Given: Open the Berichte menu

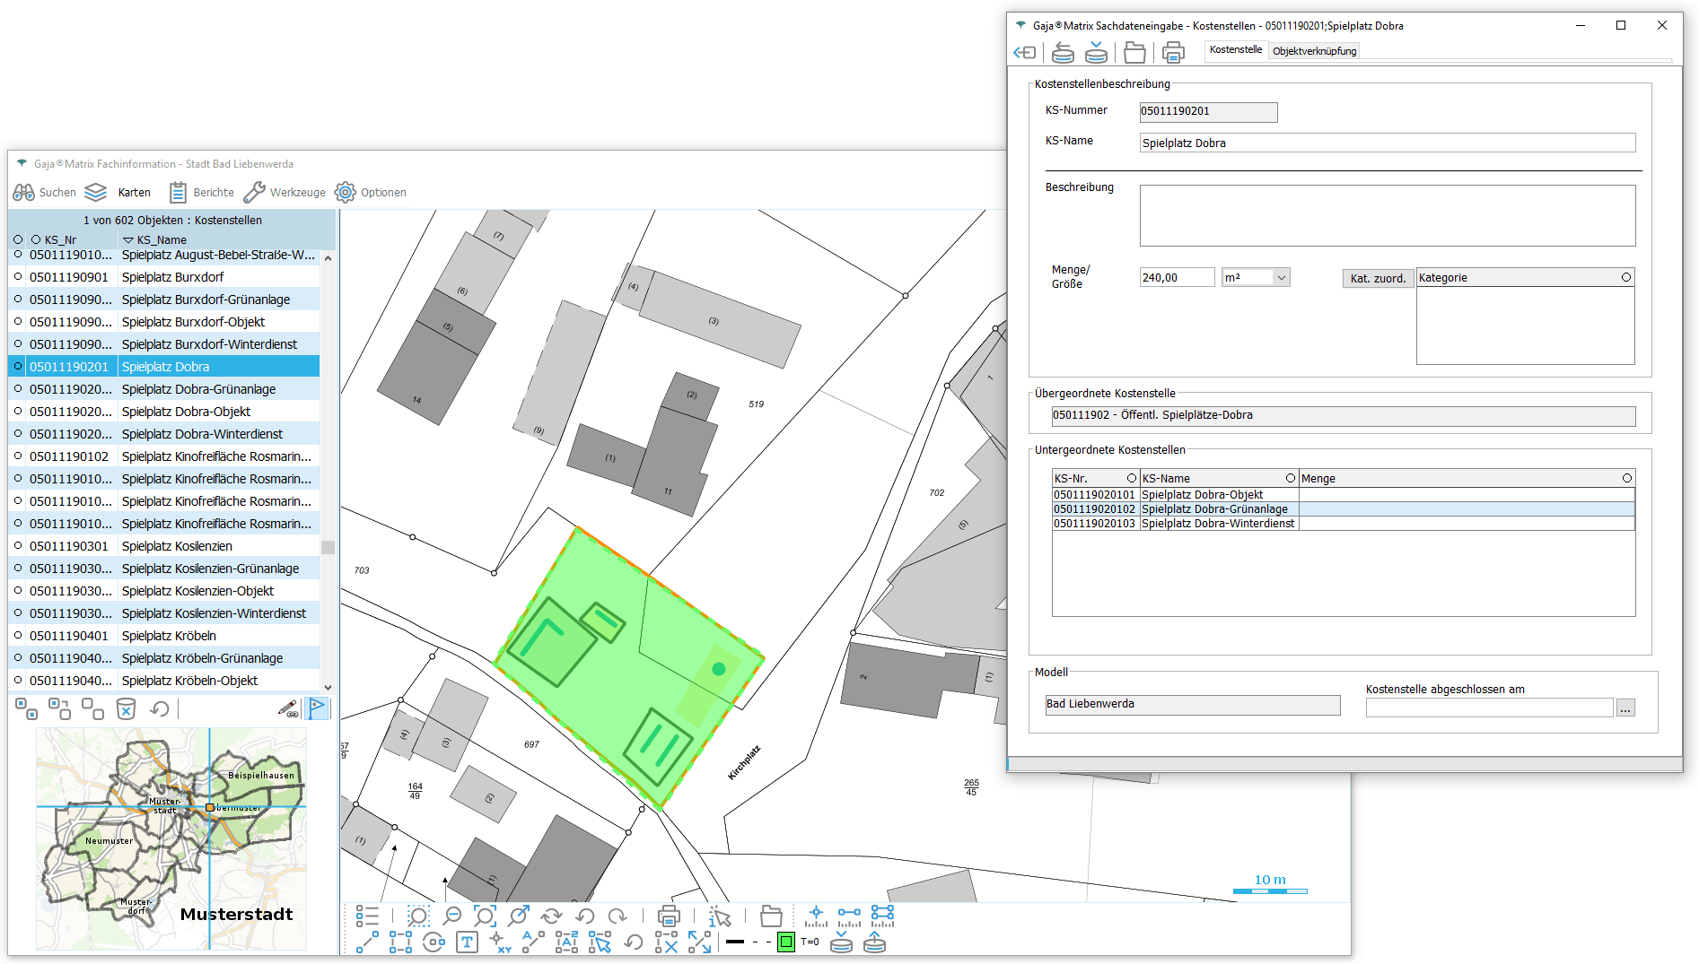Looking at the screenshot, I should click(x=202, y=193).
